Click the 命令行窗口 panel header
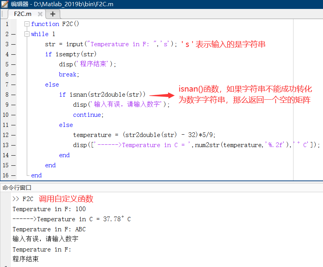Viewport: 323px width, 267px height. click(x=15, y=188)
